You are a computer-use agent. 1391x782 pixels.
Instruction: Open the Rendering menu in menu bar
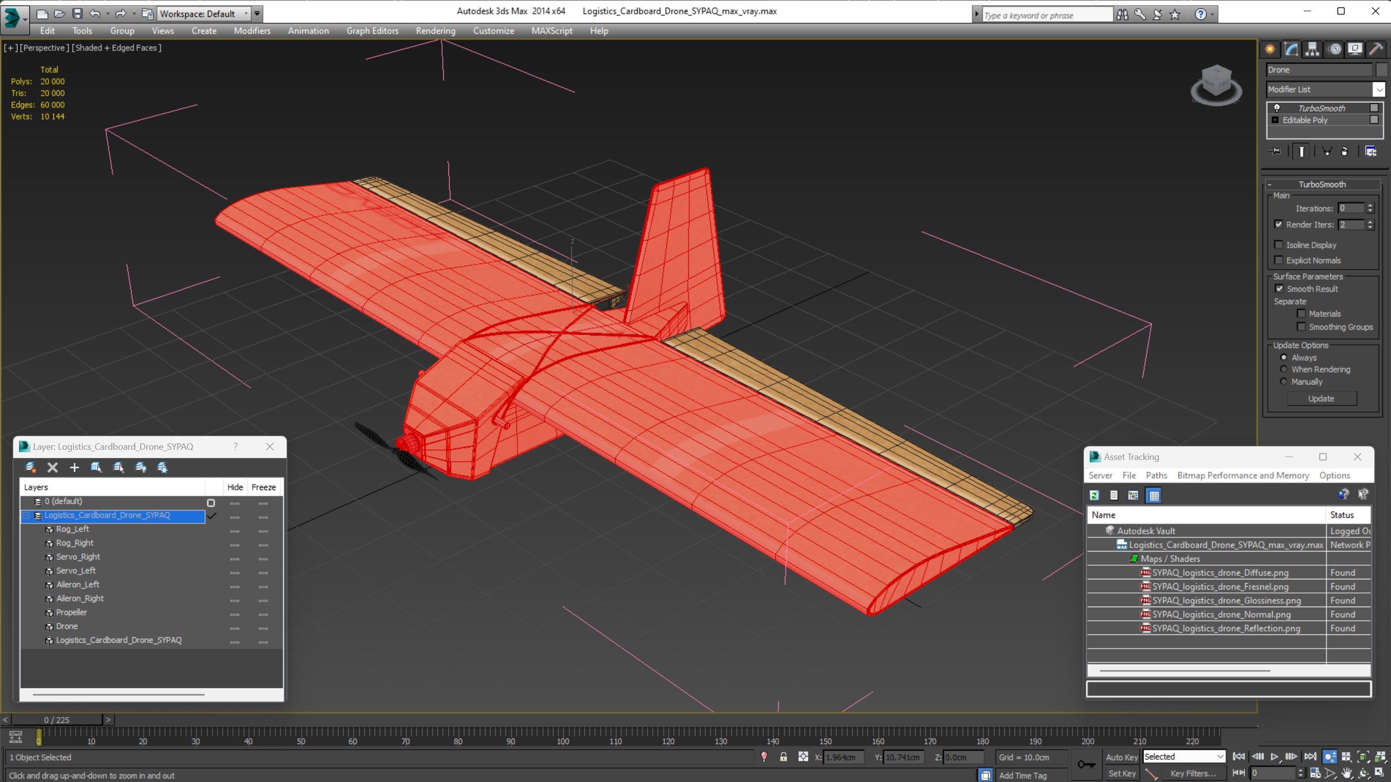point(435,31)
